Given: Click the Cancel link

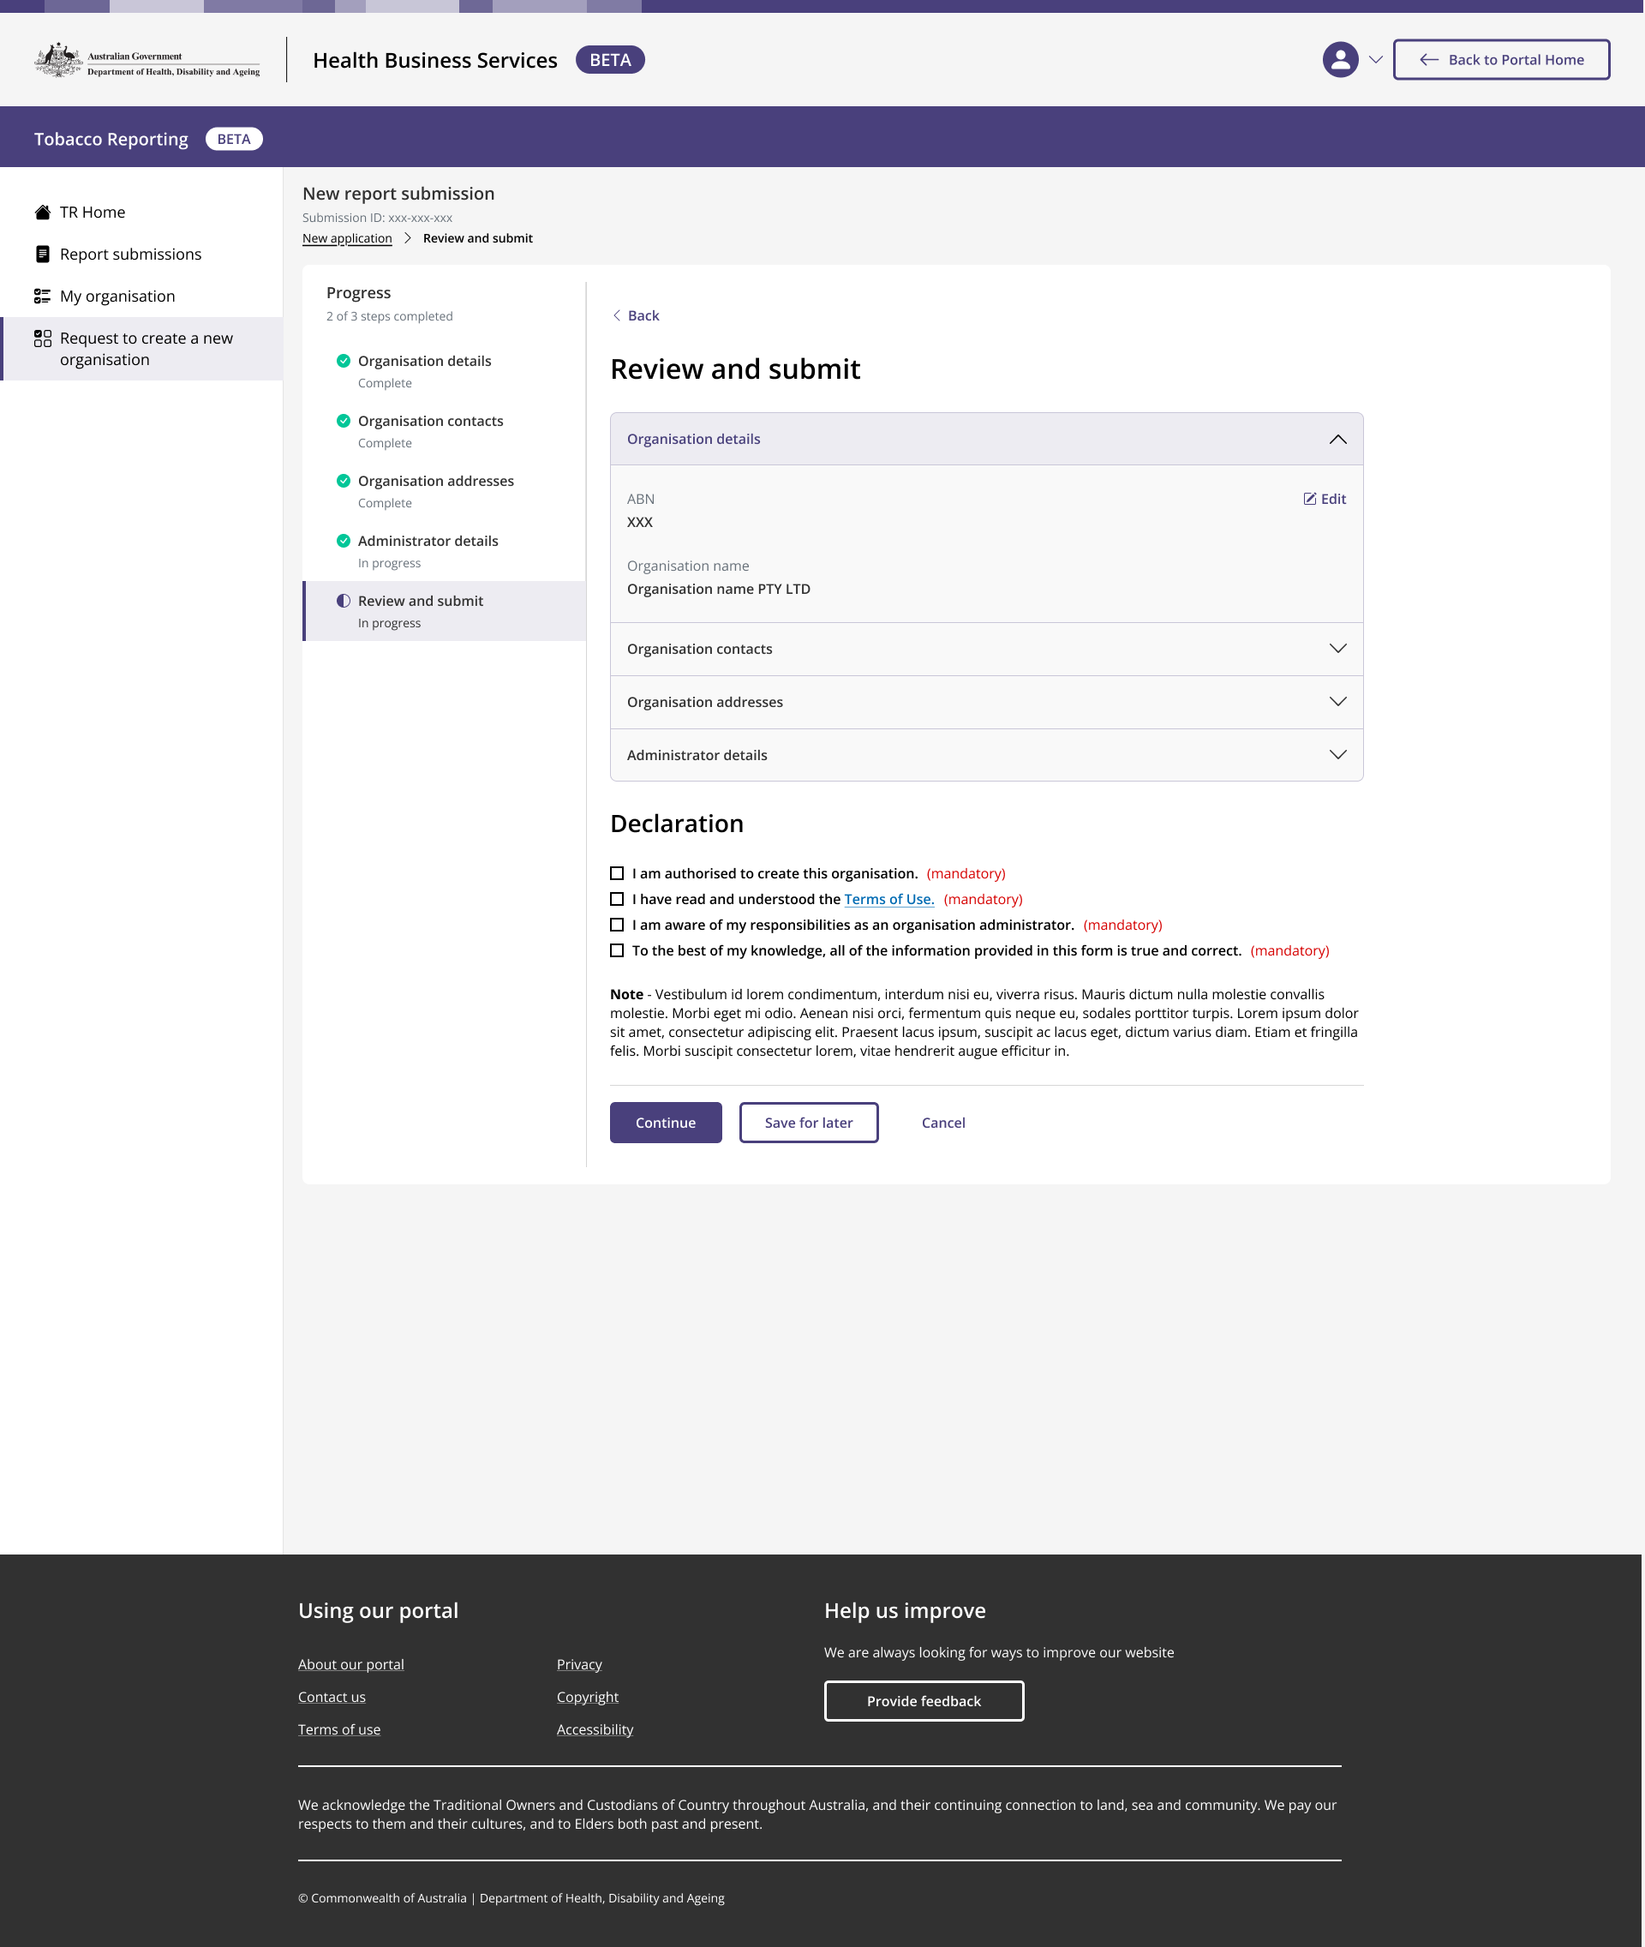Looking at the screenshot, I should [942, 1123].
